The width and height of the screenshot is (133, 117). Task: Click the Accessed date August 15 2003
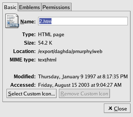[x=72, y=85]
